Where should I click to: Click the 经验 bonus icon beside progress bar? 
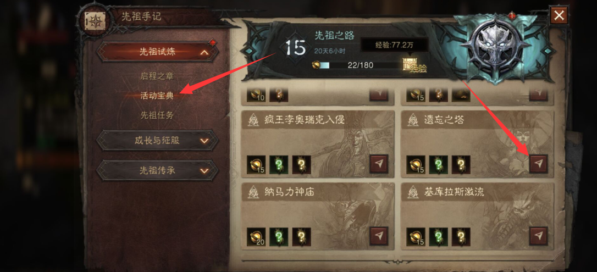pyautogui.click(x=414, y=65)
